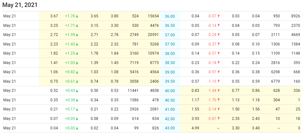Select the call volume 3058
The image size is (304, 136).
[x=134, y=81]
